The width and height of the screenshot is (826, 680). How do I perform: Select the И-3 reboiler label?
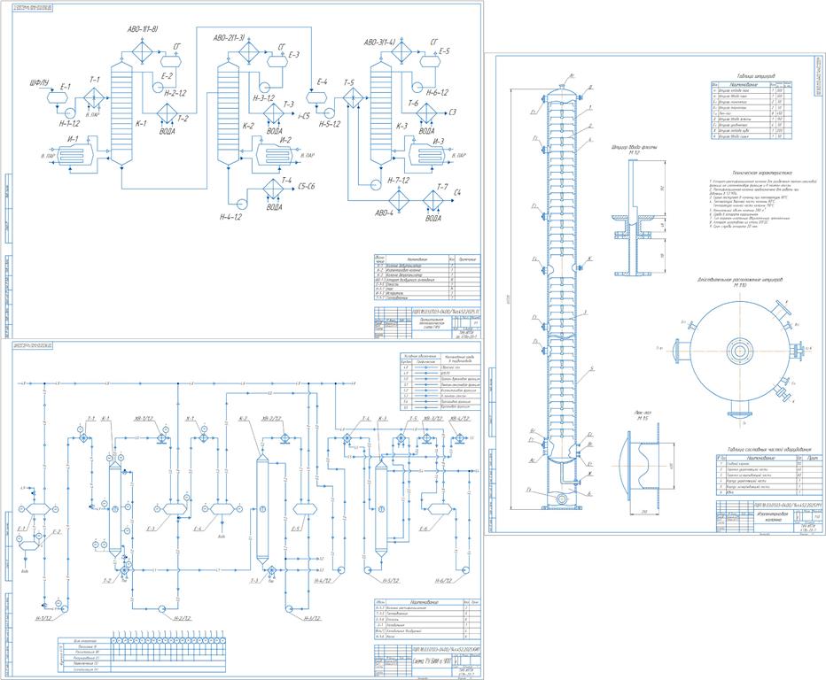(x=439, y=141)
